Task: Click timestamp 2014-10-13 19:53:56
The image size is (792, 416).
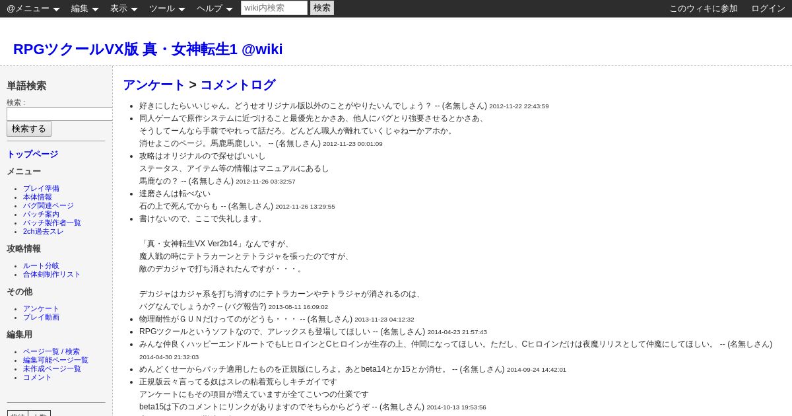Action: [x=456, y=407]
